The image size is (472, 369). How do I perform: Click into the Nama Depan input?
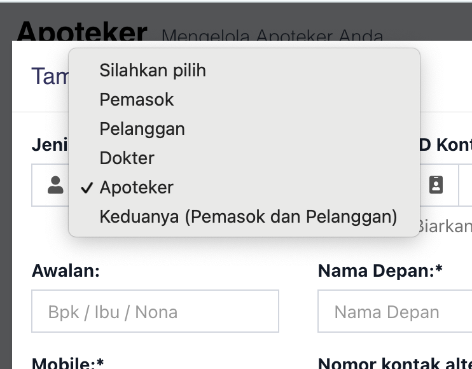pos(394,312)
